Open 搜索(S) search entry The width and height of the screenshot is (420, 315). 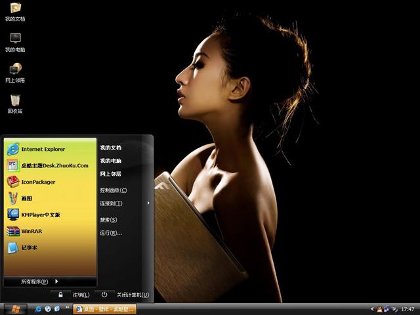tap(108, 220)
